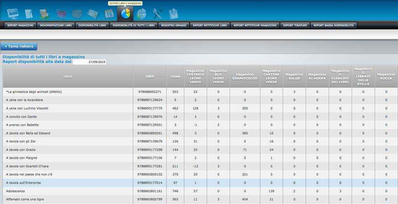
Task: Click the Libro column header
Action: (68, 76)
